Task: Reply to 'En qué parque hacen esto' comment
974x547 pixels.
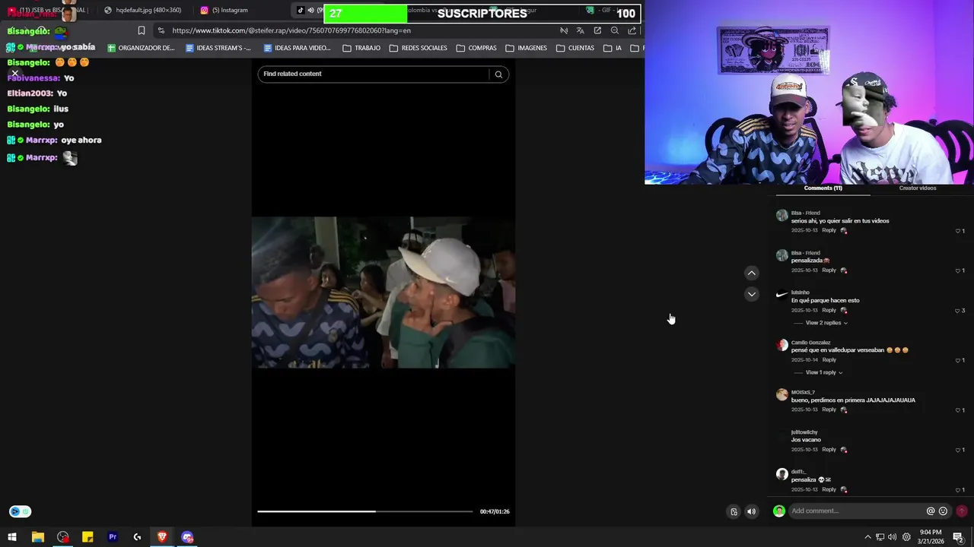Action: (829, 310)
